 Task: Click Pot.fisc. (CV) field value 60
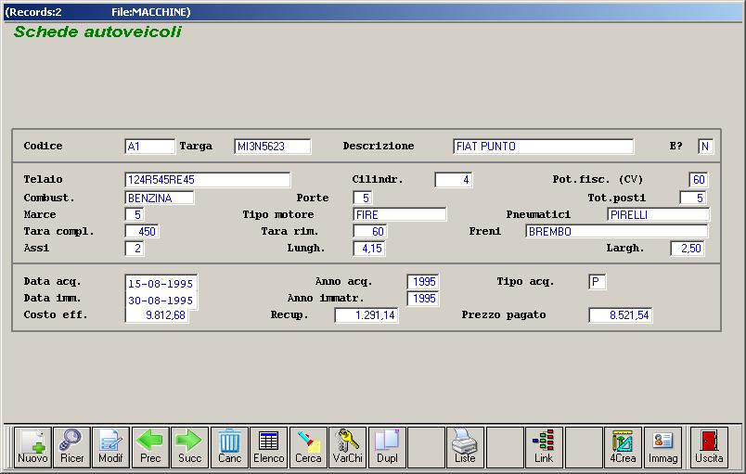point(699,180)
